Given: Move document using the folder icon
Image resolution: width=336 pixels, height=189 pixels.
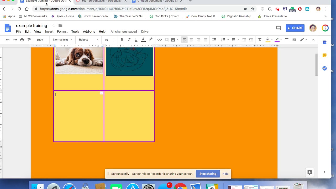Looking at the screenshot, I should (x=60, y=25).
